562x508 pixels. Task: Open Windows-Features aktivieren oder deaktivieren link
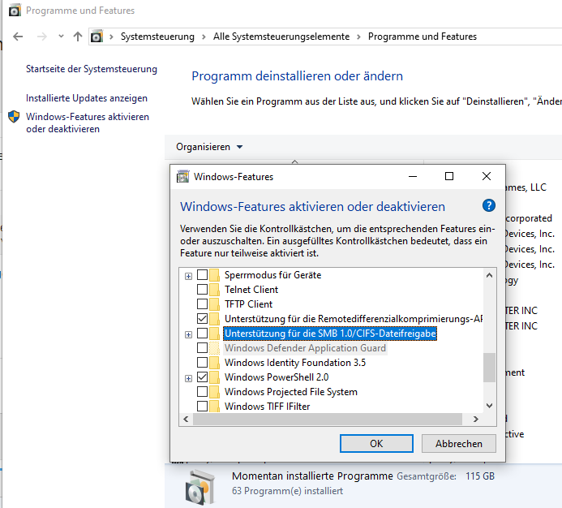pos(88,123)
